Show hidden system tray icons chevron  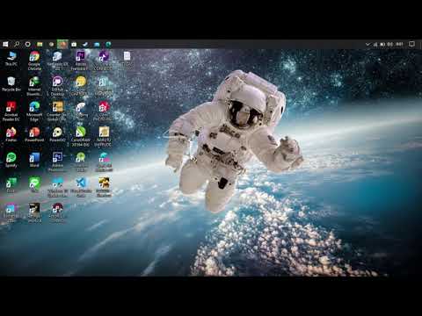[367, 44]
